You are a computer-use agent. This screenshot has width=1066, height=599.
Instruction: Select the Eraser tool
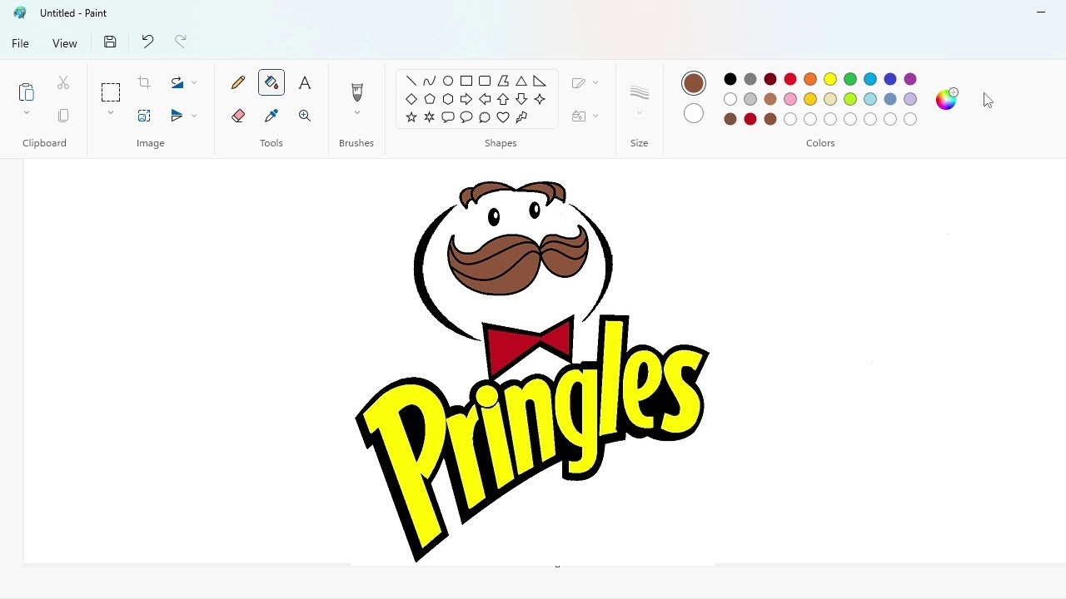click(238, 116)
